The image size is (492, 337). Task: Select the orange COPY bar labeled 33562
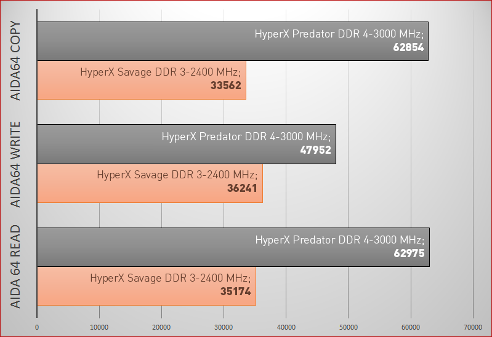142,81
